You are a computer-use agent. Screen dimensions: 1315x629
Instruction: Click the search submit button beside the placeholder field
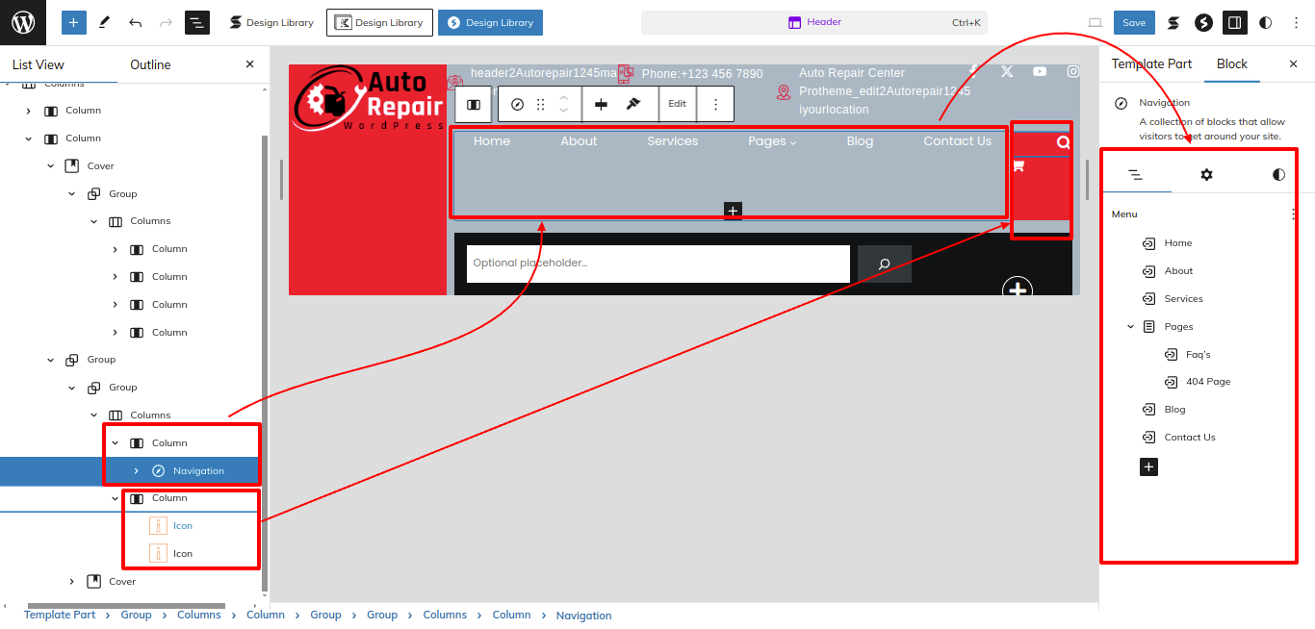(x=884, y=264)
